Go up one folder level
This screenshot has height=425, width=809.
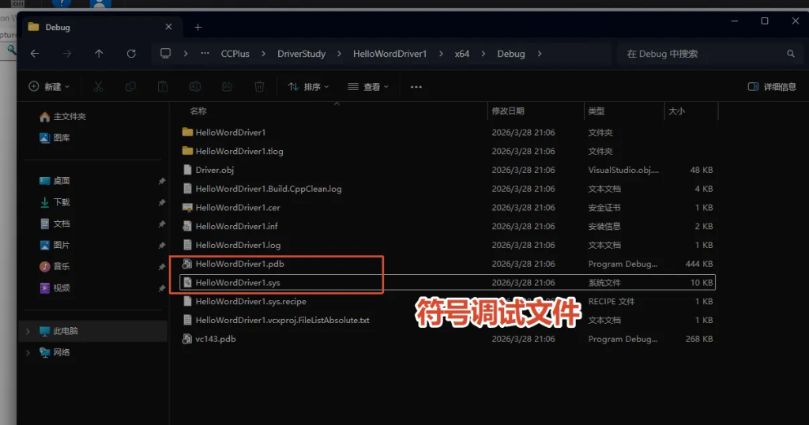(x=99, y=54)
